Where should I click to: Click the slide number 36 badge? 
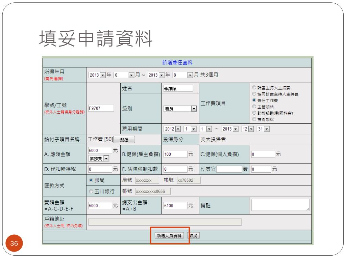click(x=14, y=243)
